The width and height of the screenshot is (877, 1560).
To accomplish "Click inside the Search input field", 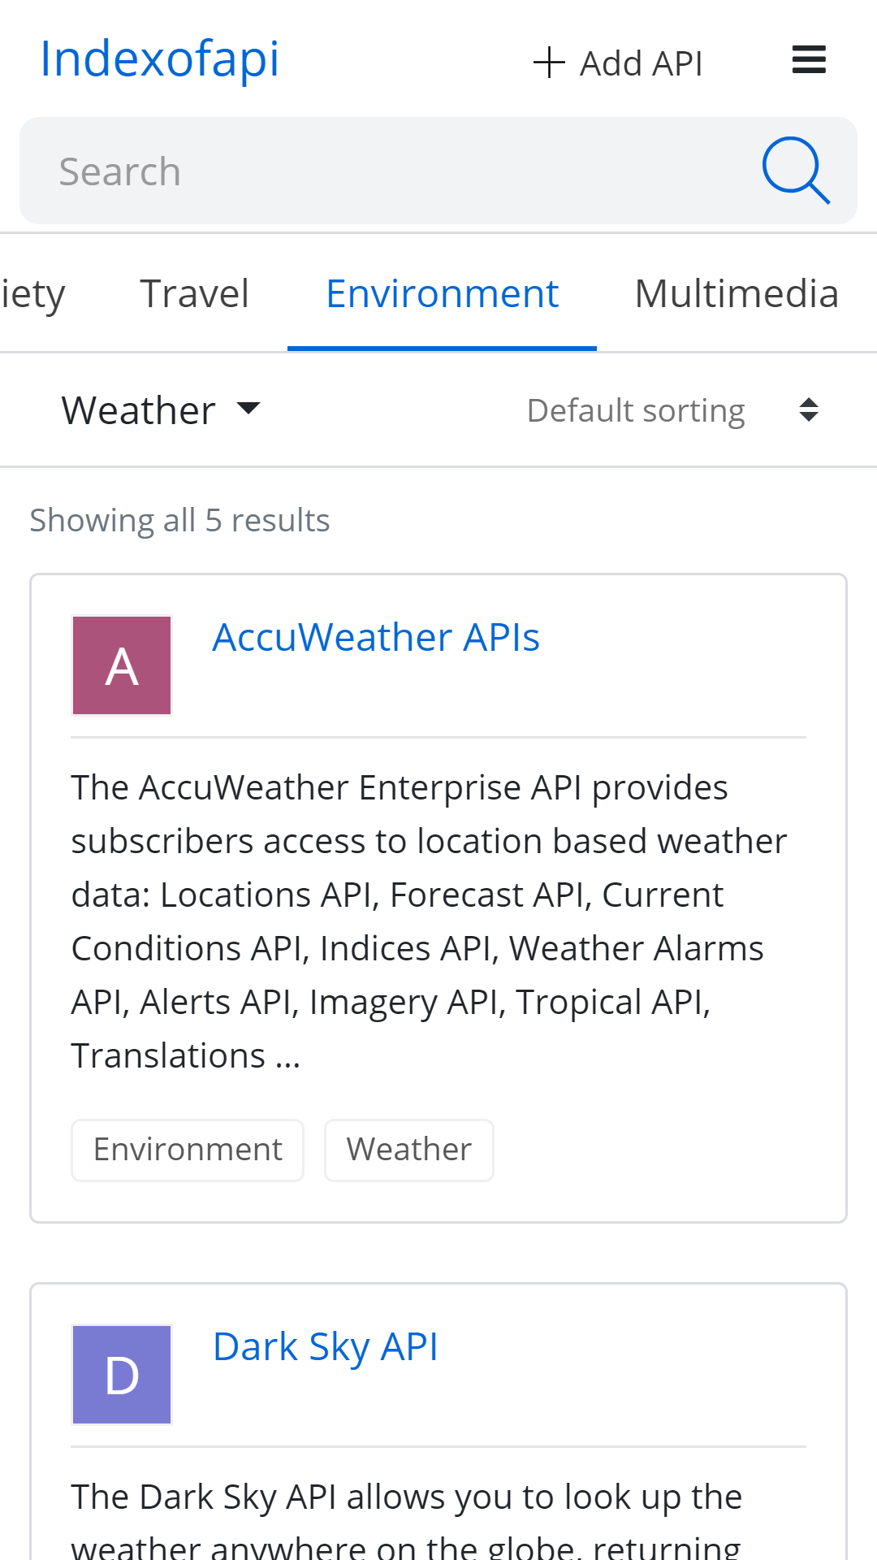I will click(x=325, y=170).
